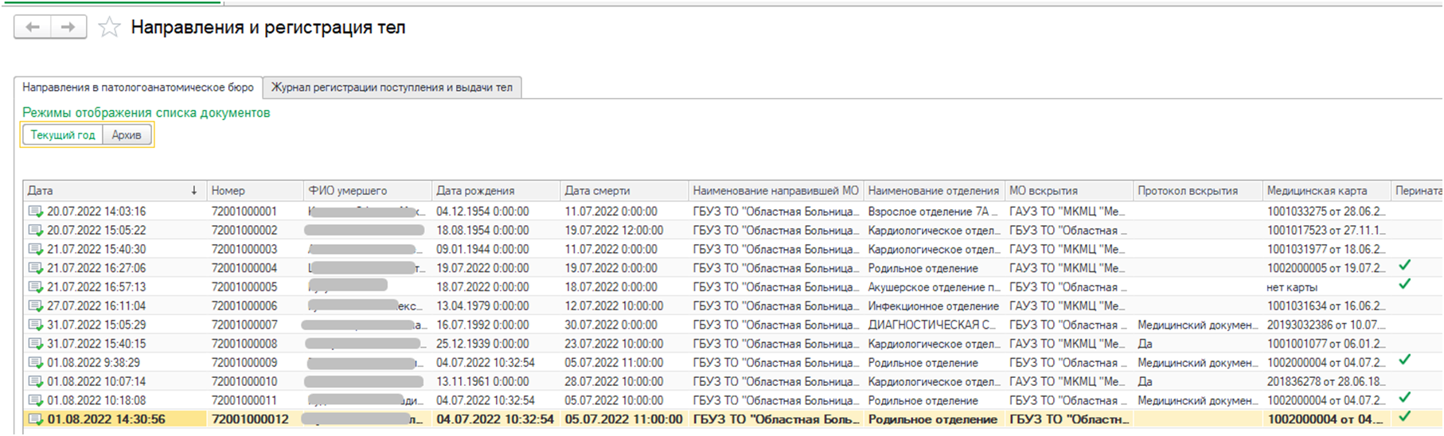Click the back navigation arrow
Viewport: 1444px width, 436px height.
[33, 27]
